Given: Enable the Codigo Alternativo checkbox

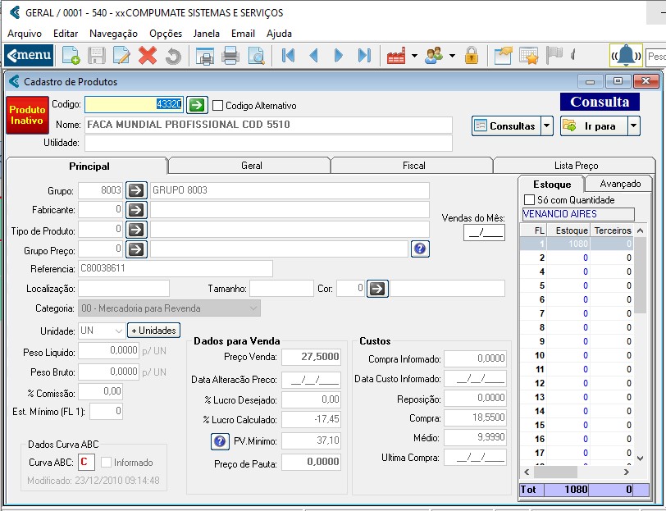Looking at the screenshot, I should [x=218, y=105].
